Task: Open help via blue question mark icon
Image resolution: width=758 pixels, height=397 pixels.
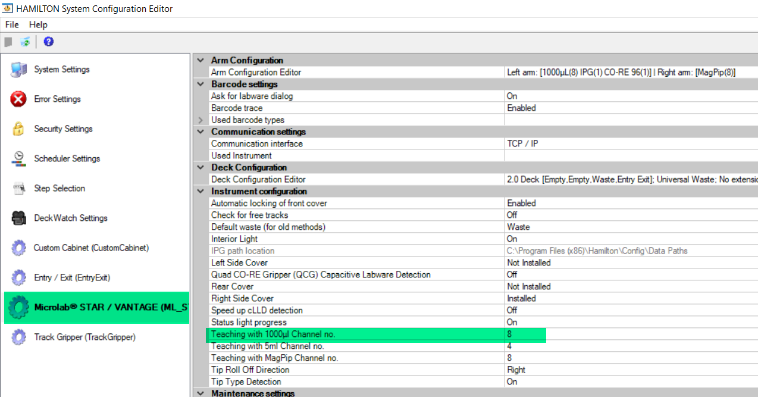Action: pyautogui.click(x=49, y=42)
